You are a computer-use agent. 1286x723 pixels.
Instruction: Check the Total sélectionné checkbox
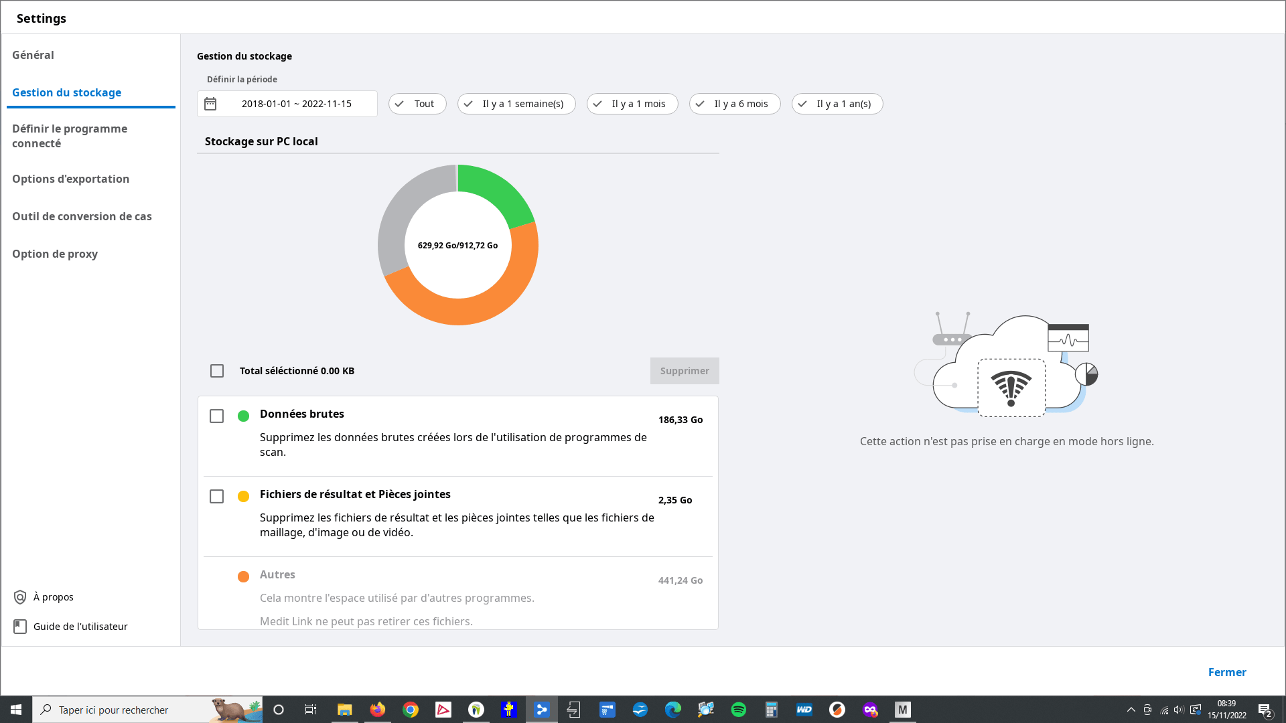[x=217, y=371]
